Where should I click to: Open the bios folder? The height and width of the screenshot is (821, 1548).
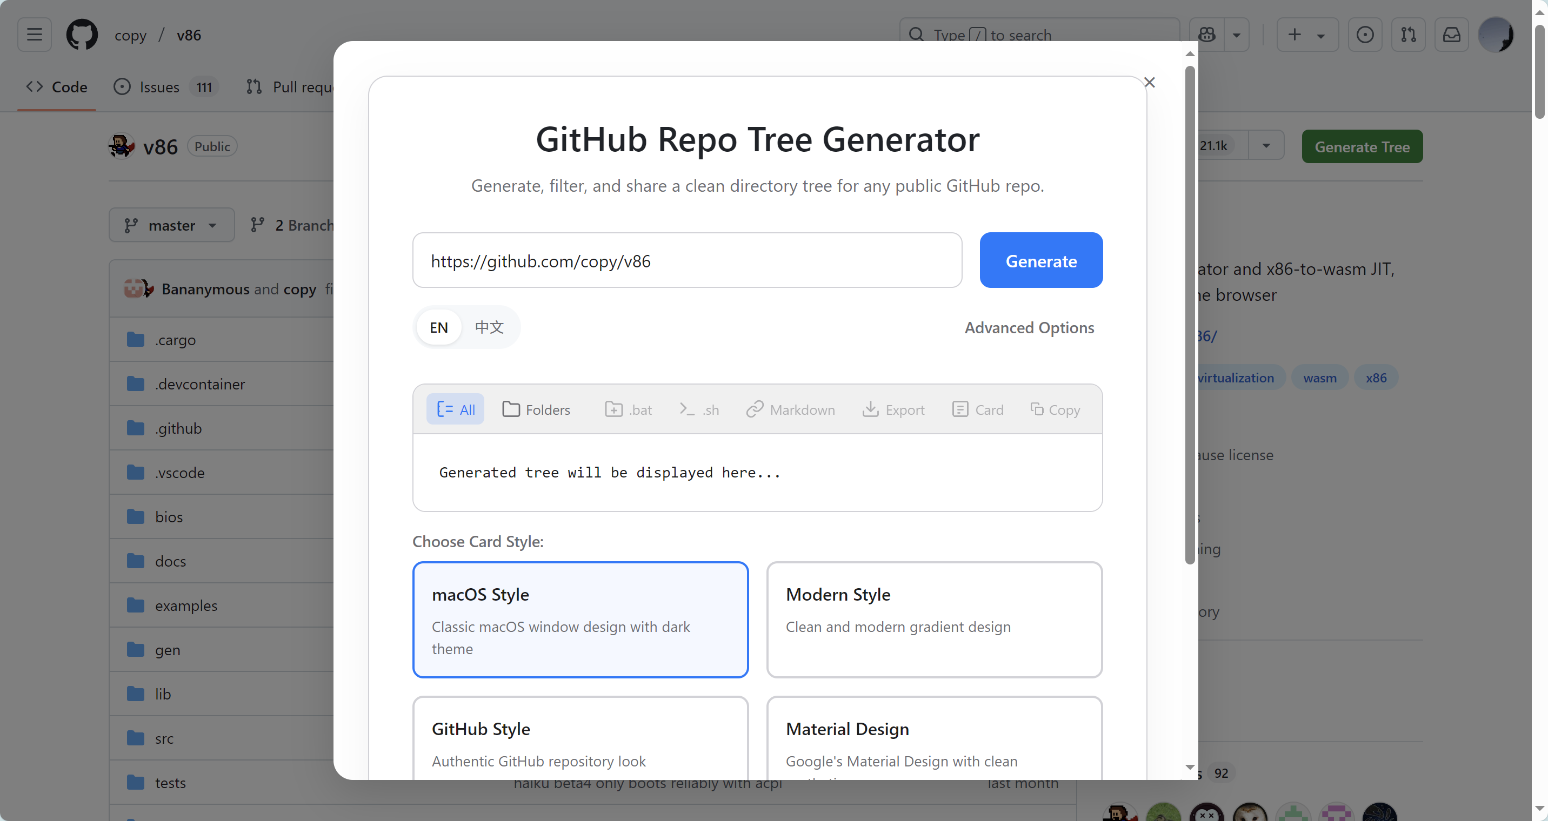[168, 517]
